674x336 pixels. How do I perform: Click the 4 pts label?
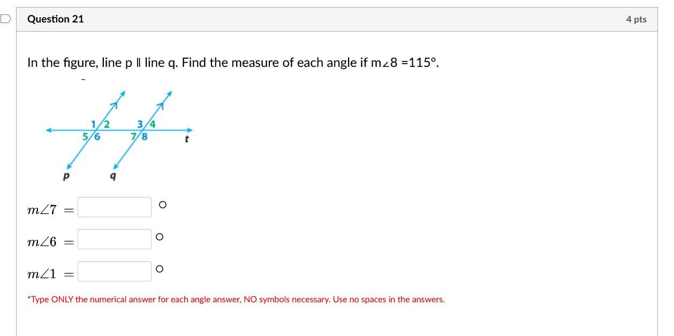[636, 19]
